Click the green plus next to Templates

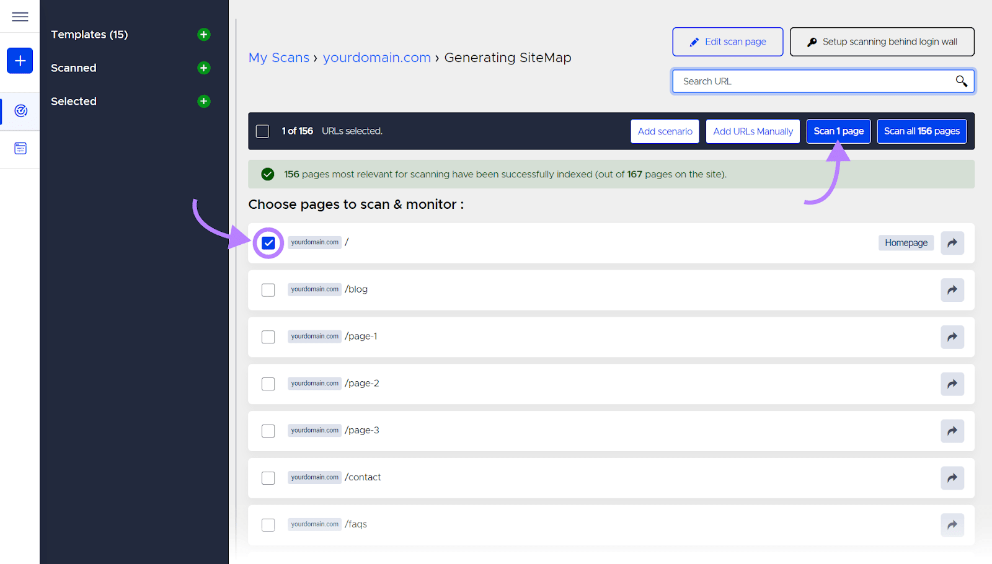[x=203, y=34]
